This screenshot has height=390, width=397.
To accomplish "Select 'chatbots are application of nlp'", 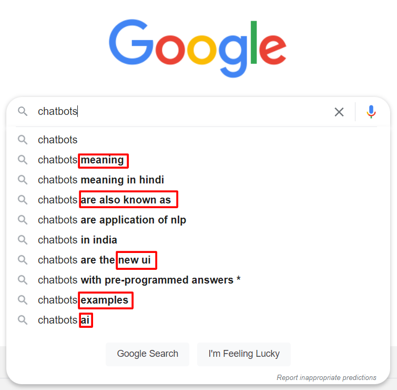I will click(112, 220).
